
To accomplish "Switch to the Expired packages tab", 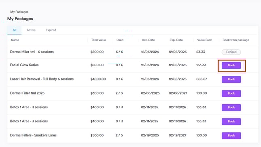I will [51, 30].
